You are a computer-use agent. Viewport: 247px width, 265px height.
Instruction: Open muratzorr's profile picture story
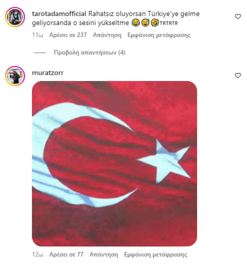15,76
